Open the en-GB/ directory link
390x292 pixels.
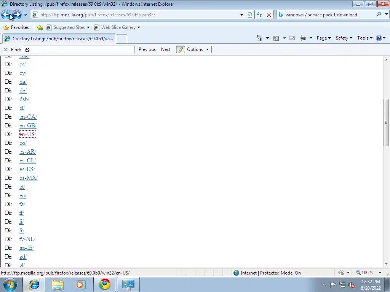(28, 125)
